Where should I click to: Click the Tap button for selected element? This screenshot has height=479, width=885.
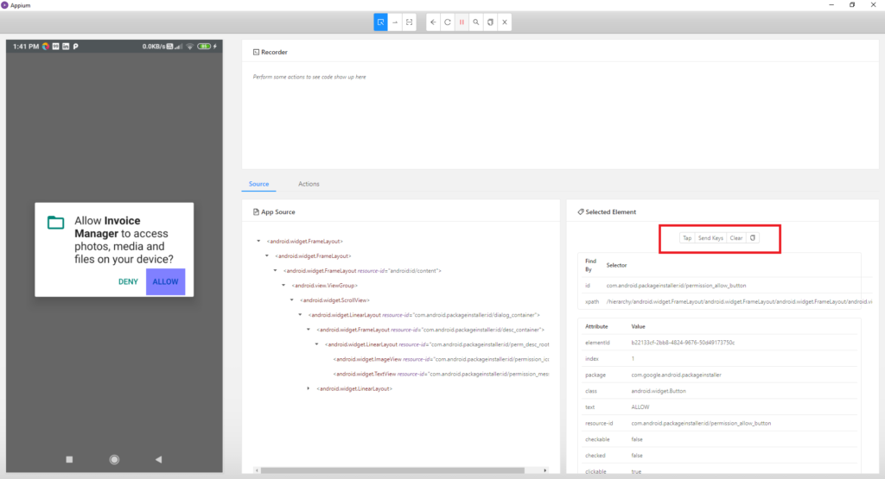[687, 238]
